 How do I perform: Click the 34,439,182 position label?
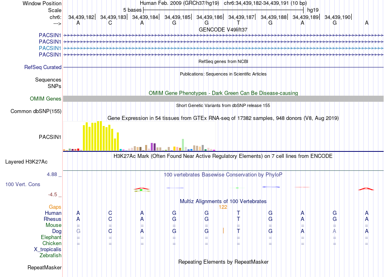pos(81,17)
